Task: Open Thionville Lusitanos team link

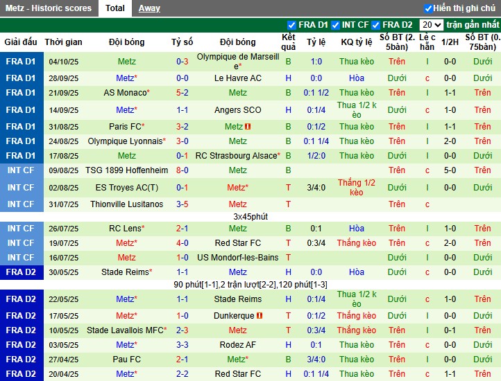Action: [126, 204]
